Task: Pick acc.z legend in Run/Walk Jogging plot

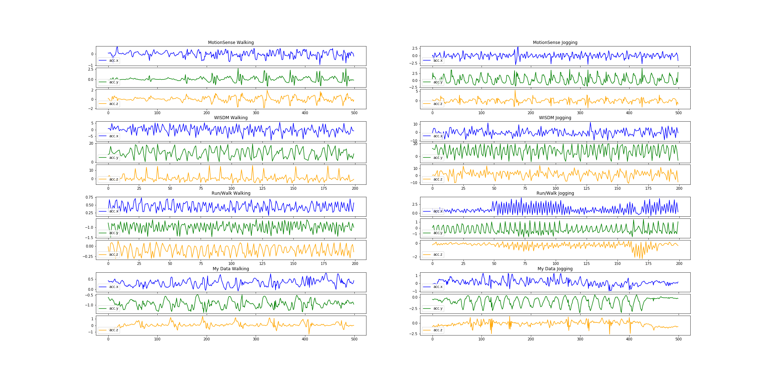Action: (433, 255)
